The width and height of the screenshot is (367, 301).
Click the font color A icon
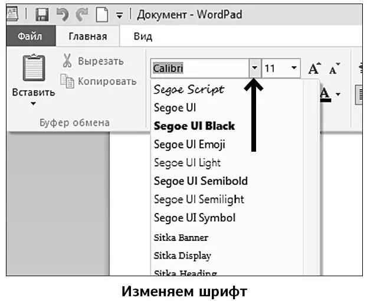(x=325, y=94)
